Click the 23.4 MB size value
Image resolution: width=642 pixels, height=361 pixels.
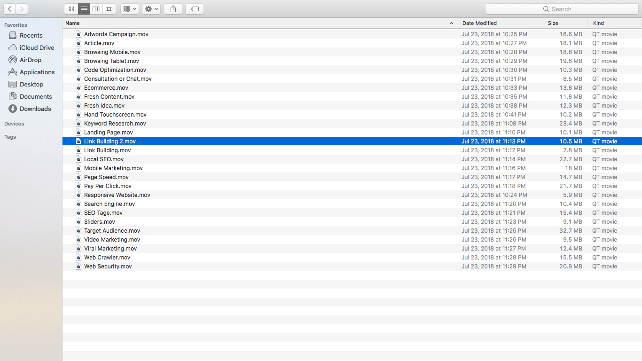point(571,124)
